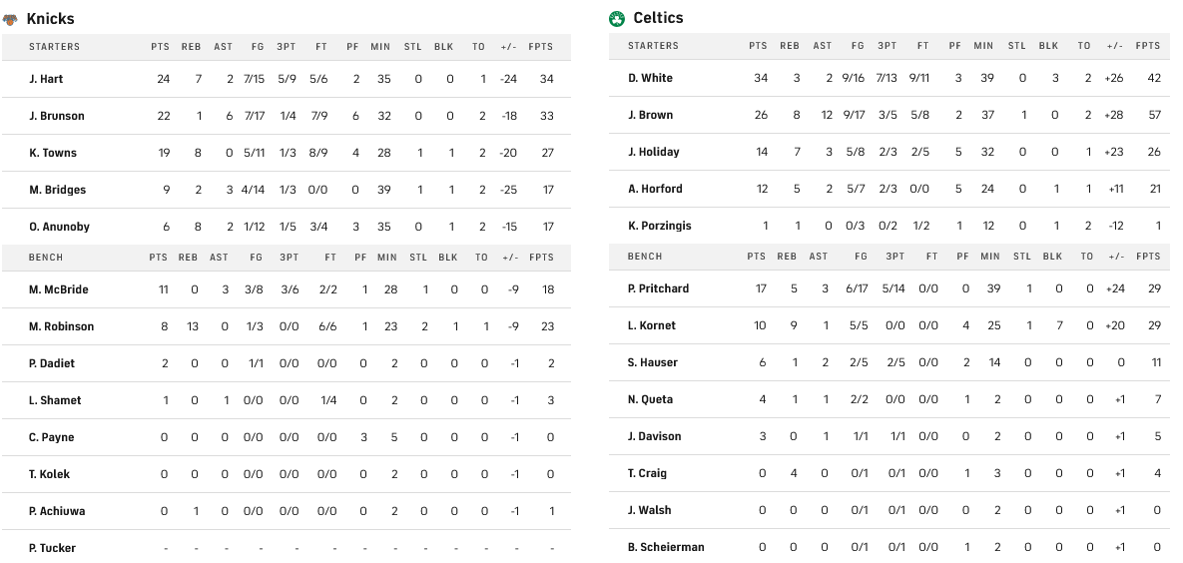1183x563 pixels.
Task: Open J. Holiday's player page
Action: [653, 152]
